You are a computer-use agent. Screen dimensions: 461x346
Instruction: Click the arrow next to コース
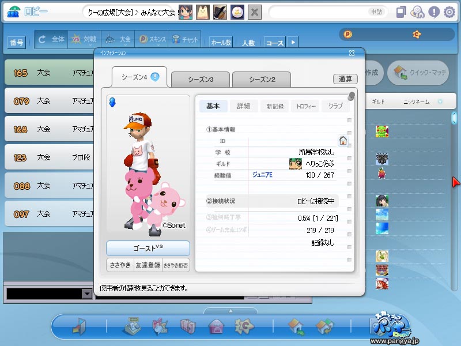293,42
